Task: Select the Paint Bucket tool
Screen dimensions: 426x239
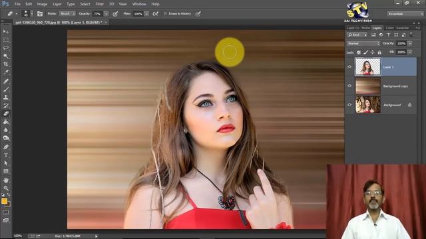Action: (6, 122)
